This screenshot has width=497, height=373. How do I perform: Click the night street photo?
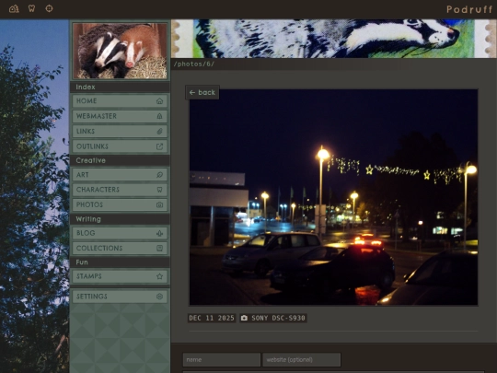(333, 197)
